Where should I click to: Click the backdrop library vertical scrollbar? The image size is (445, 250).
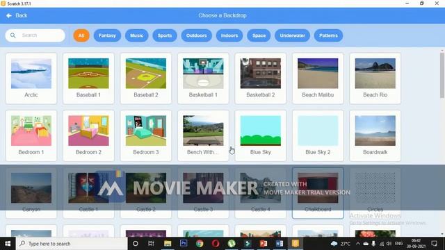point(442,76)
